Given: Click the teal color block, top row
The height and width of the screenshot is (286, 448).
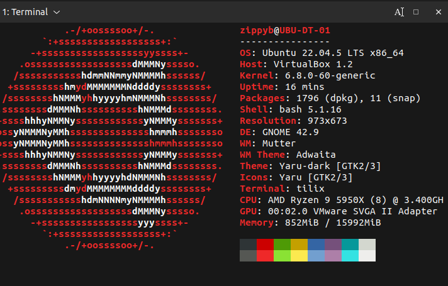Looking at the screenshot, I should pos(350,245).
